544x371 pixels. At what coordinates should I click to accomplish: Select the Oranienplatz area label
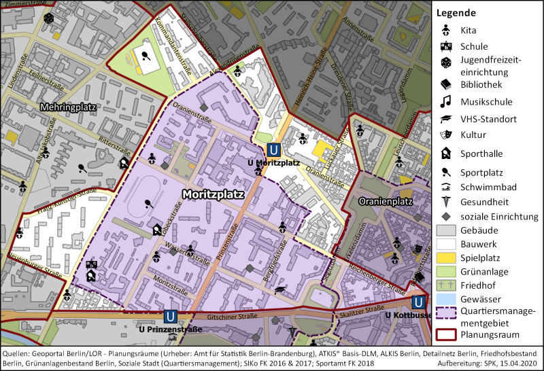(x=386, y=202)
